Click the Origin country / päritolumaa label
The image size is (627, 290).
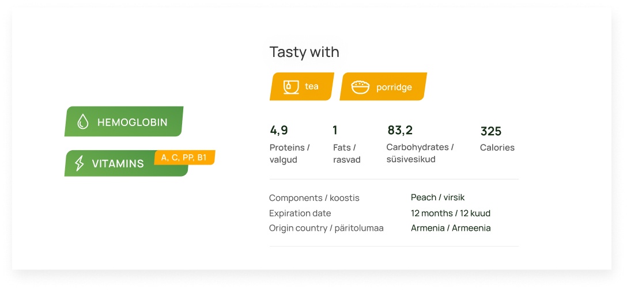point(326,228)
